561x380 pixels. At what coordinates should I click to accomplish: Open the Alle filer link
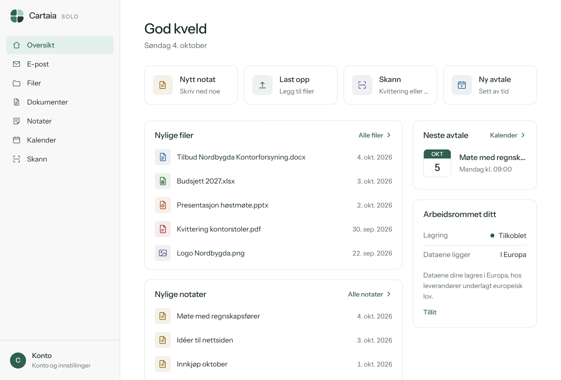pos(375,135)
